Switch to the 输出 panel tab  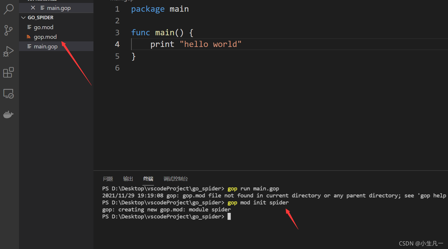click(x=128, y=179)
